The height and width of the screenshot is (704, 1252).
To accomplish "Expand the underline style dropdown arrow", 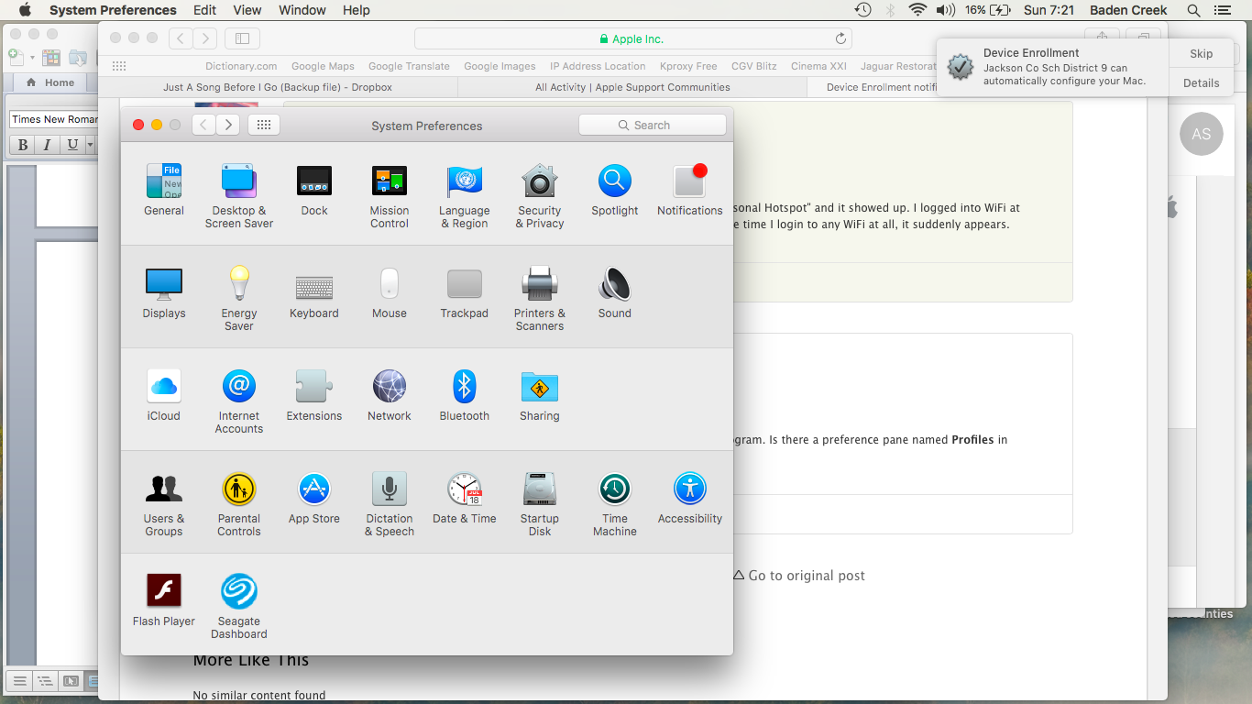I will (90, 145).
